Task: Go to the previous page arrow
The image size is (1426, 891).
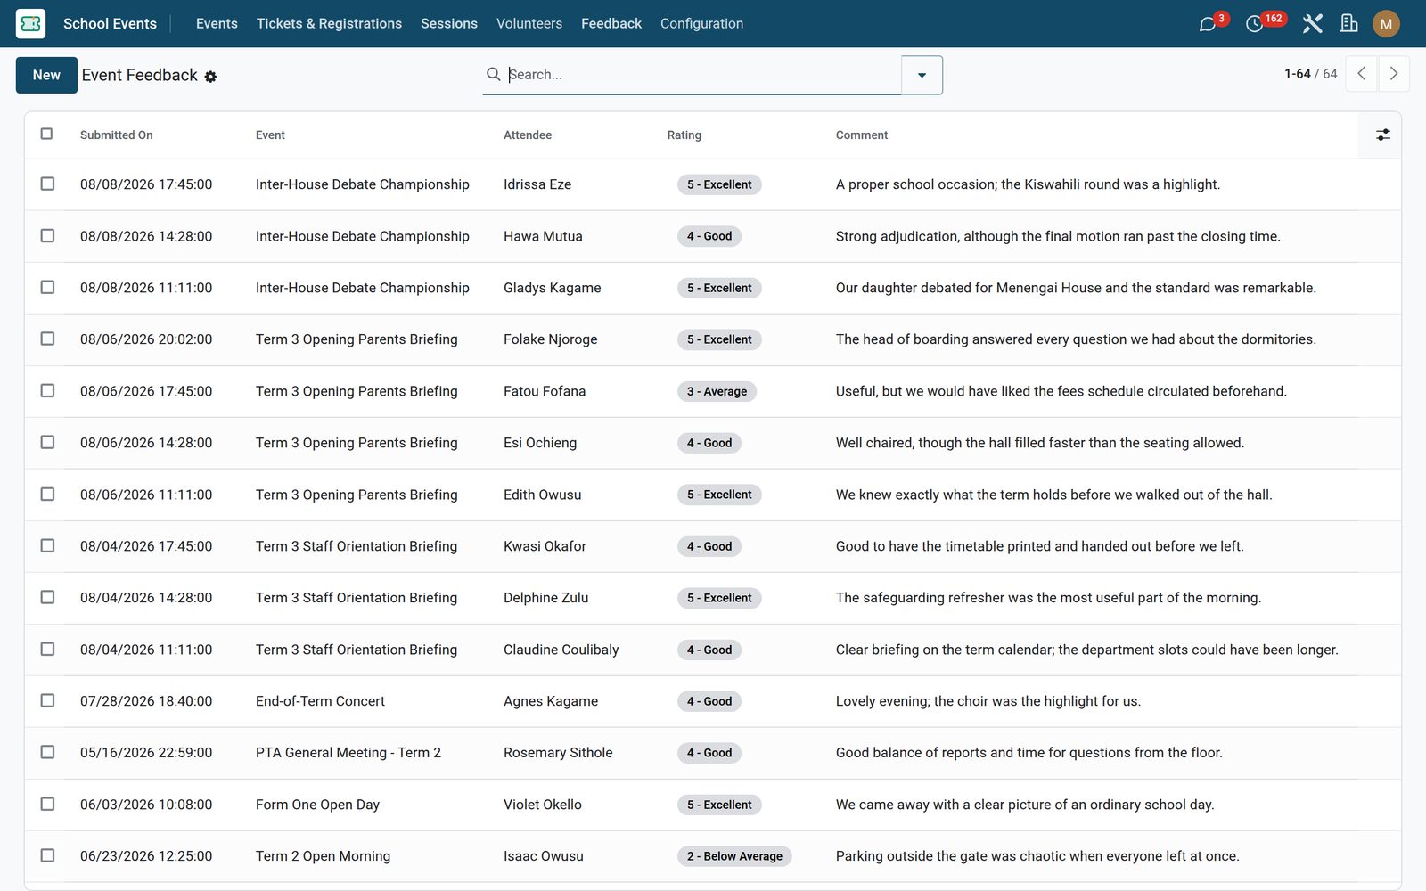Action: [x=1362, y=74]
